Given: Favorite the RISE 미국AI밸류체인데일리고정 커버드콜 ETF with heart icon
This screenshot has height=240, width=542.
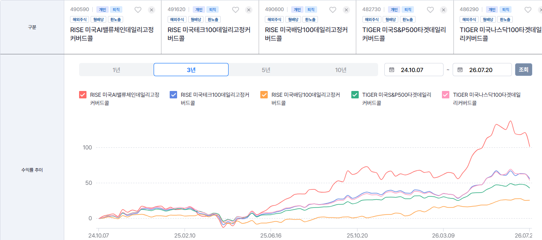Looking at the screenshot, I should tap(138, 10).
